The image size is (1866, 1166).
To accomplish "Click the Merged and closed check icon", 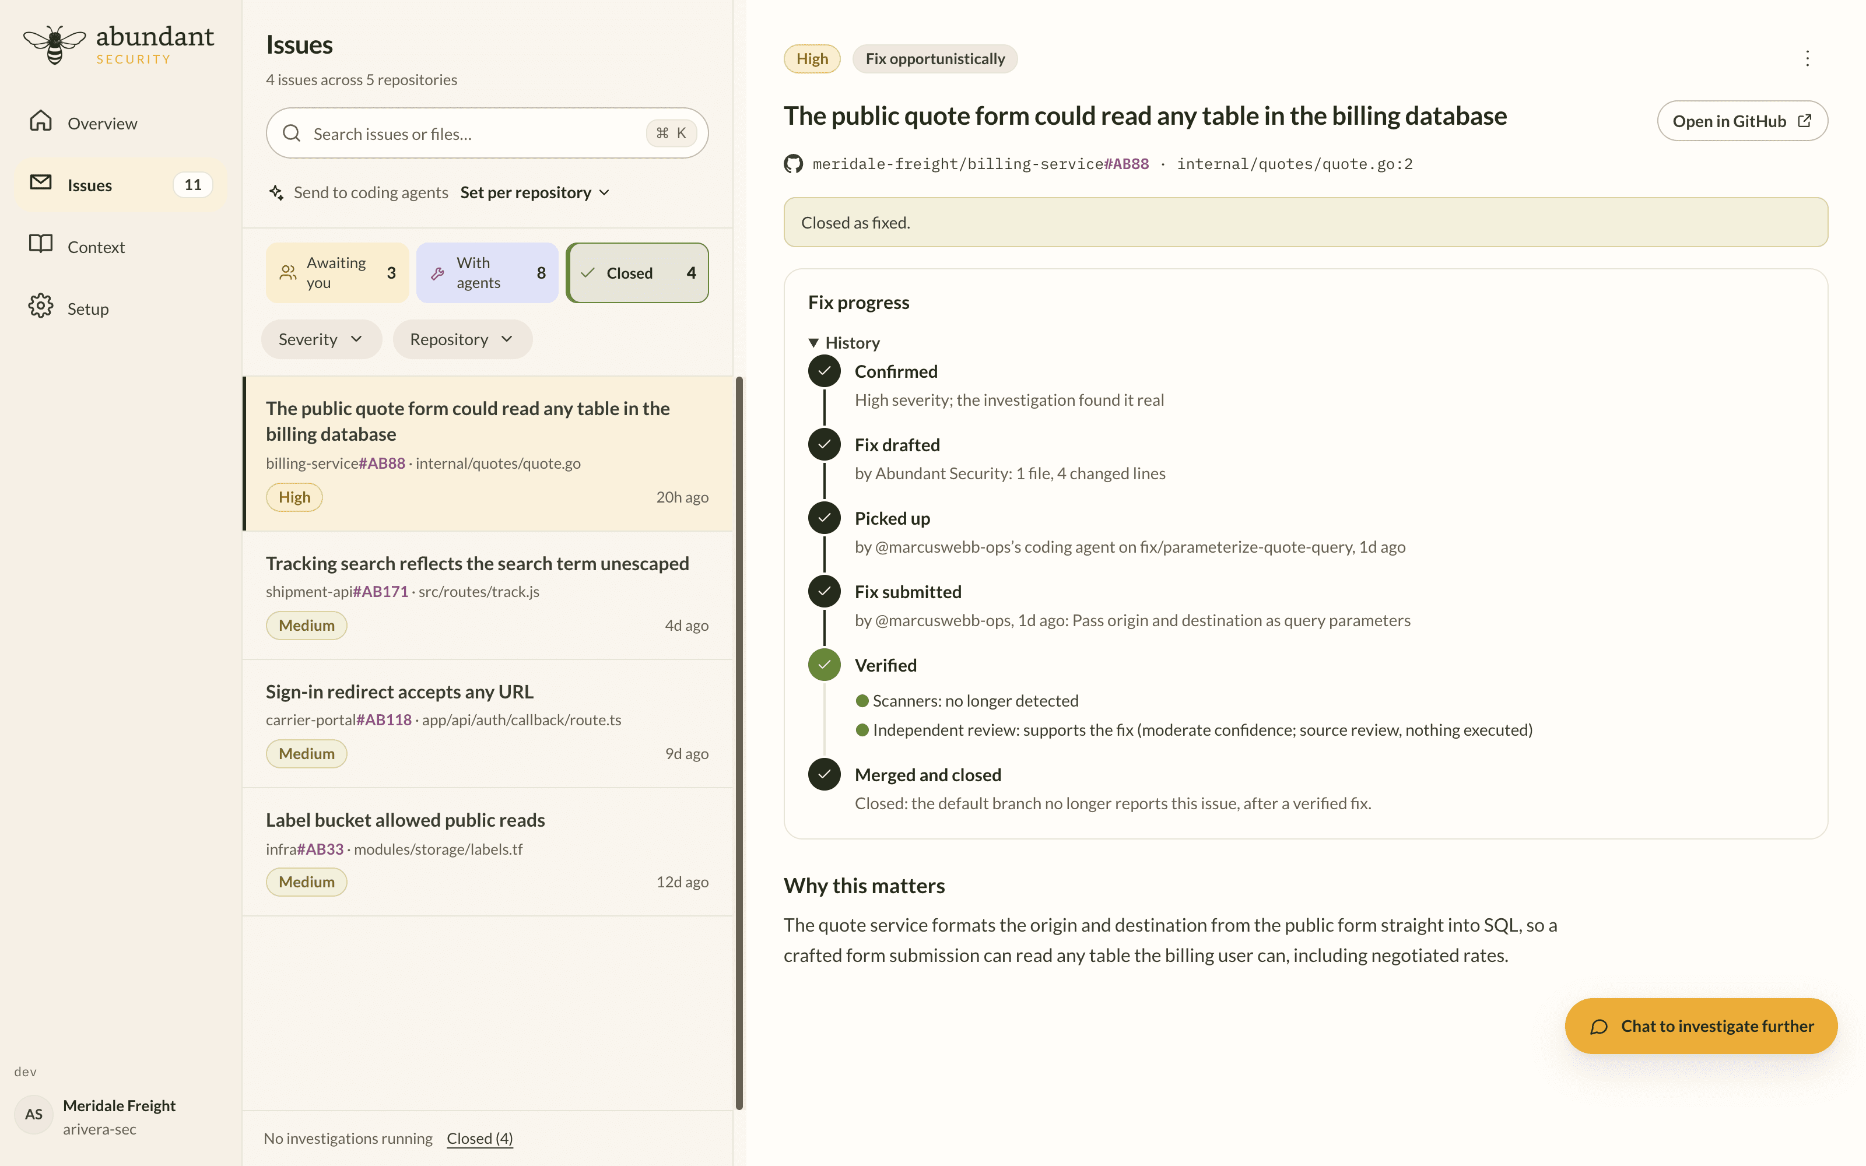I will [x=825, y=774].
